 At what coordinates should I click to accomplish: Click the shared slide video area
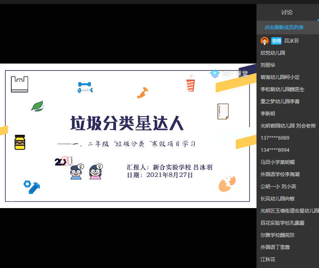pos(128,136)
